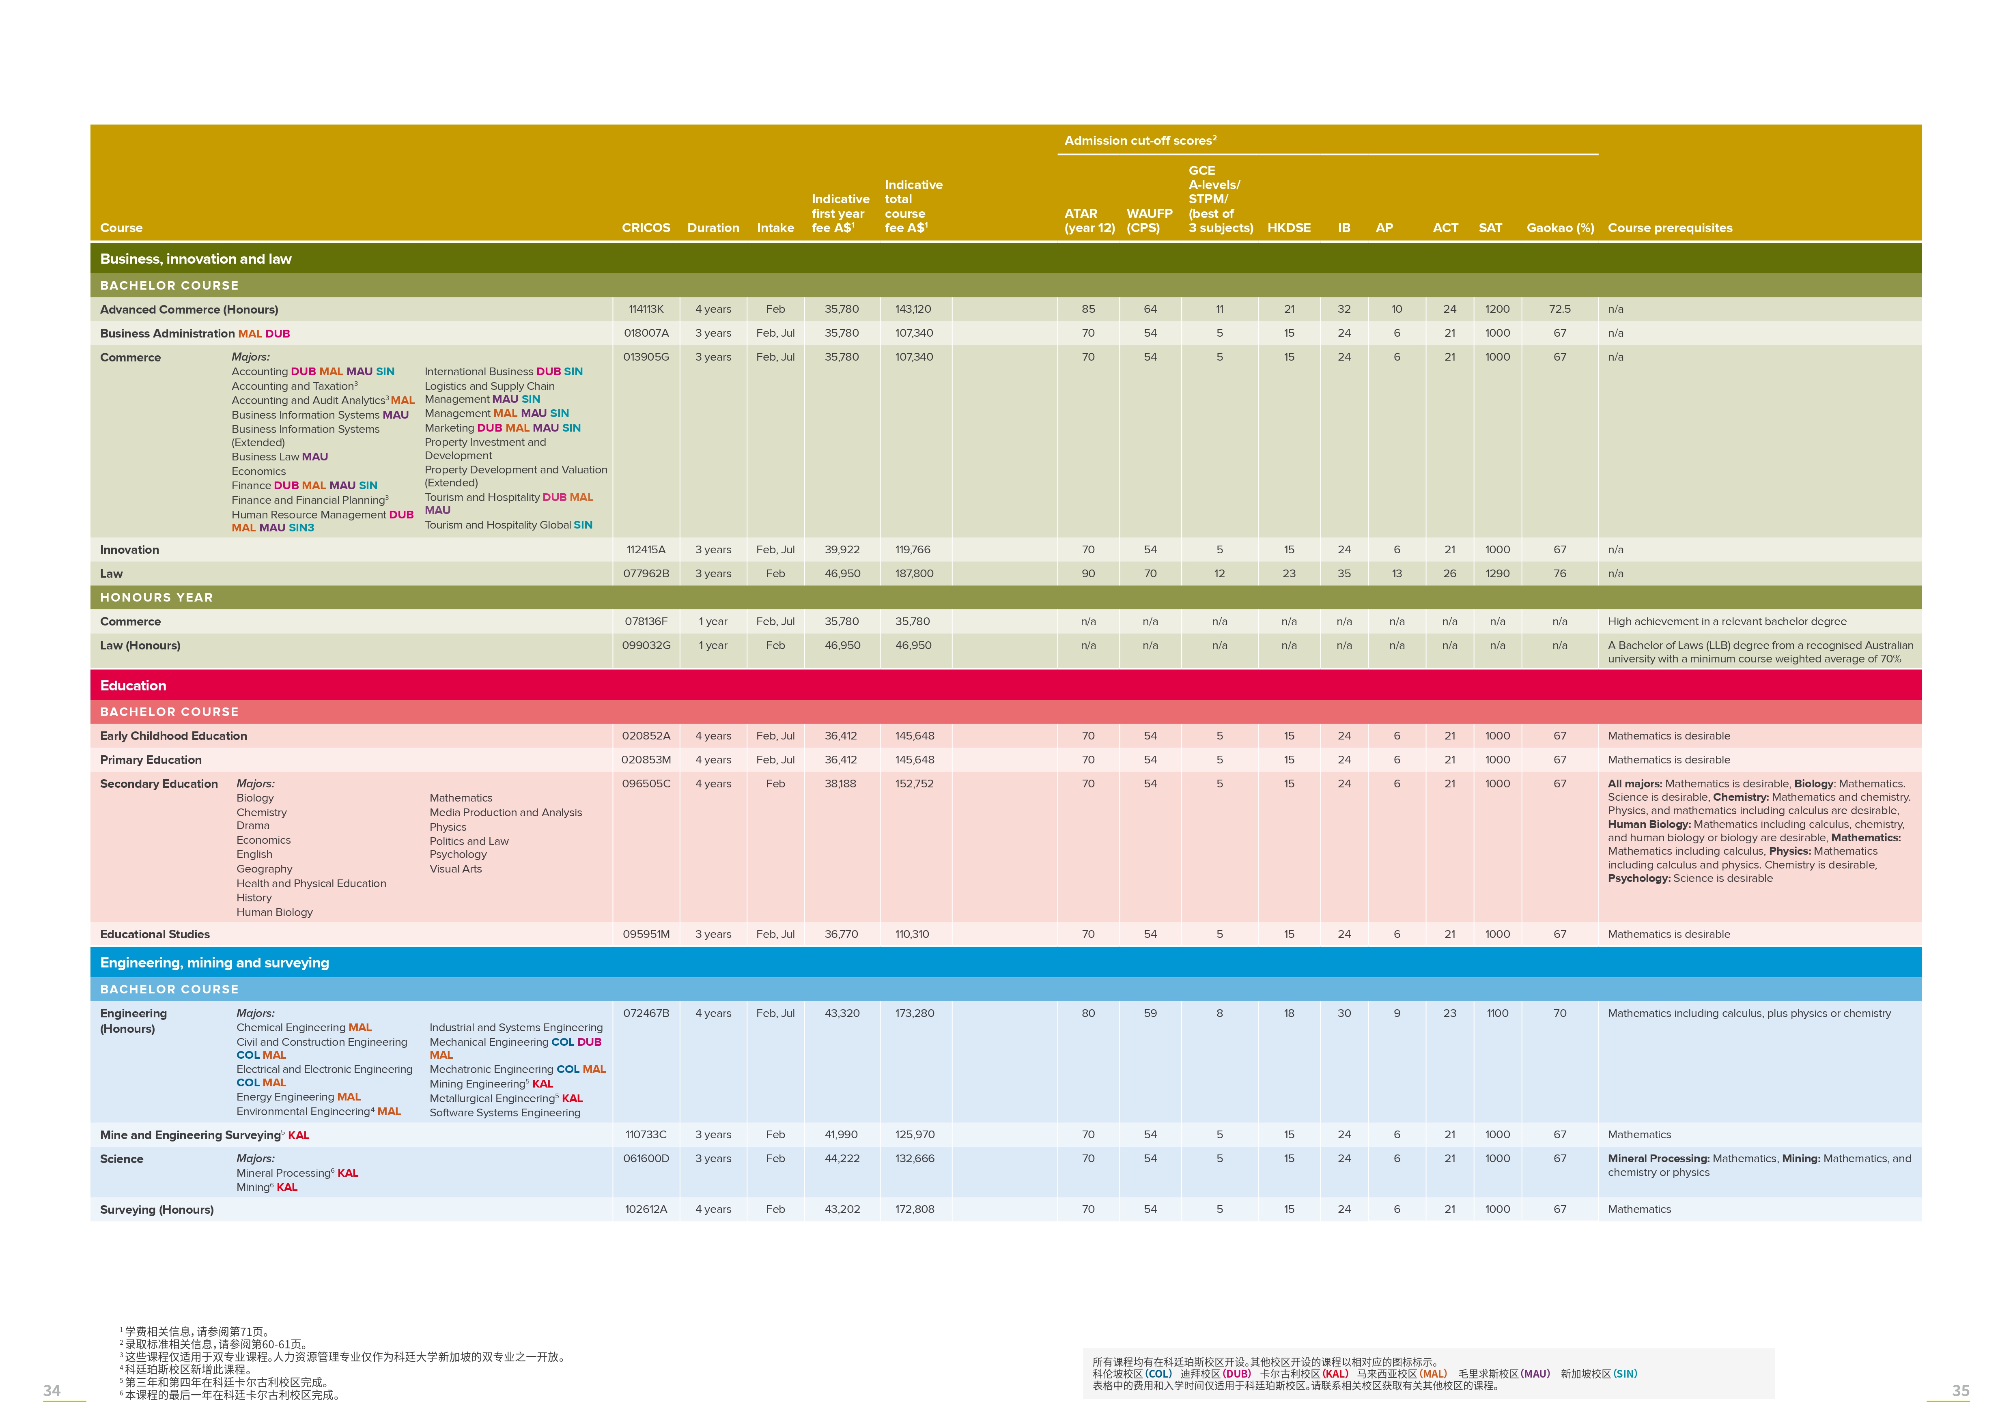Viewport: 2013px width, 1423px height.
Task: Click the Surveying (Honours) course title
Action: [156, 1209]
